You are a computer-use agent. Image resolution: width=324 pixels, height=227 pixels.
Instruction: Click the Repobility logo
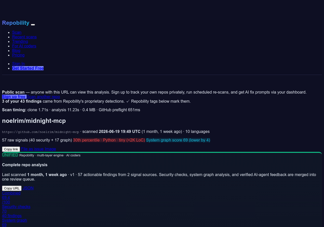(x=16, y=23)
